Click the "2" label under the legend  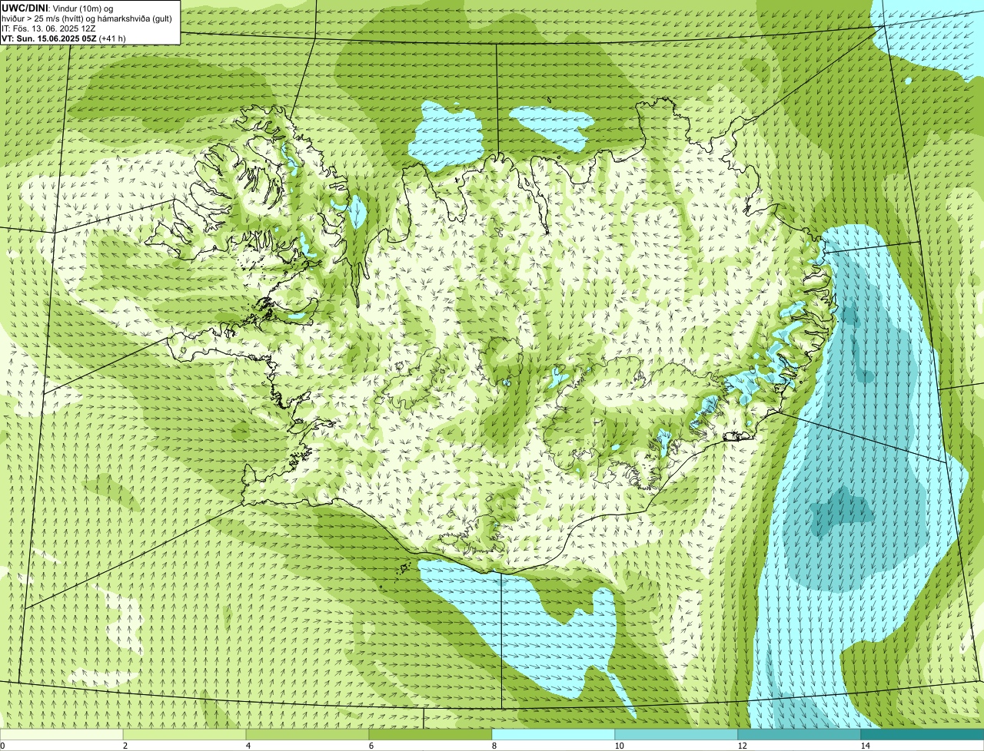tap(125, 746)
